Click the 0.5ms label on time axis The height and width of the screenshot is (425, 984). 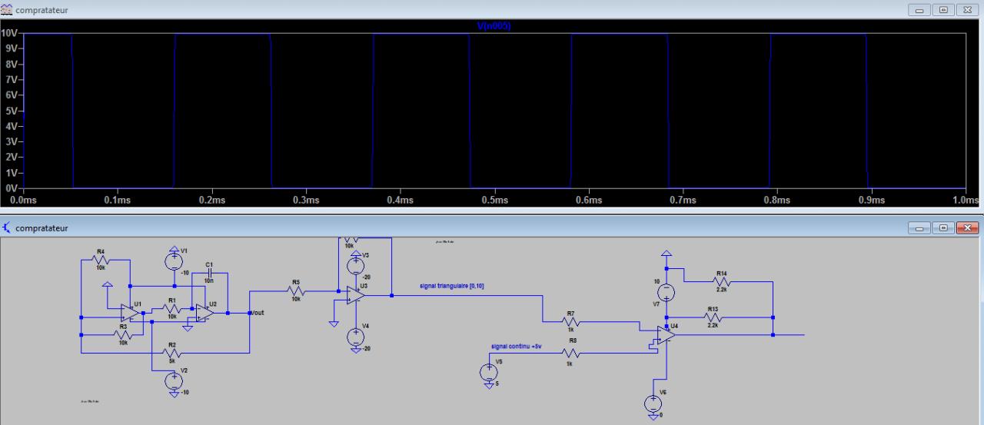pyautogui.click(x=494, y=200)
